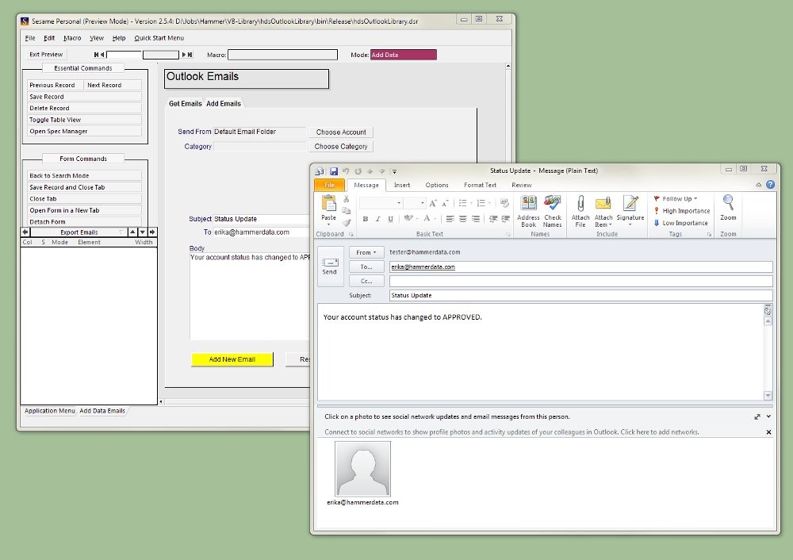This screenshot has width=793, height=560.
Task: Click Exit Preview in Sesame
Action: (46, 54)
